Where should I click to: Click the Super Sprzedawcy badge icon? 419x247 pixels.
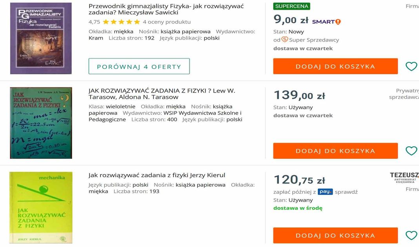coord(285,40)
